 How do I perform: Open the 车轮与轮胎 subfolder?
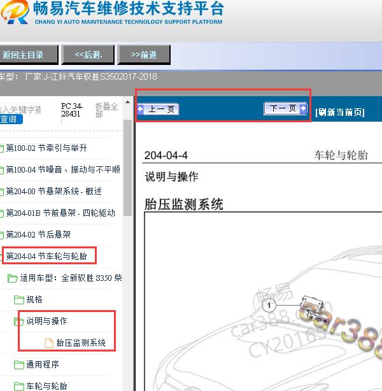(x=47, y=386)
